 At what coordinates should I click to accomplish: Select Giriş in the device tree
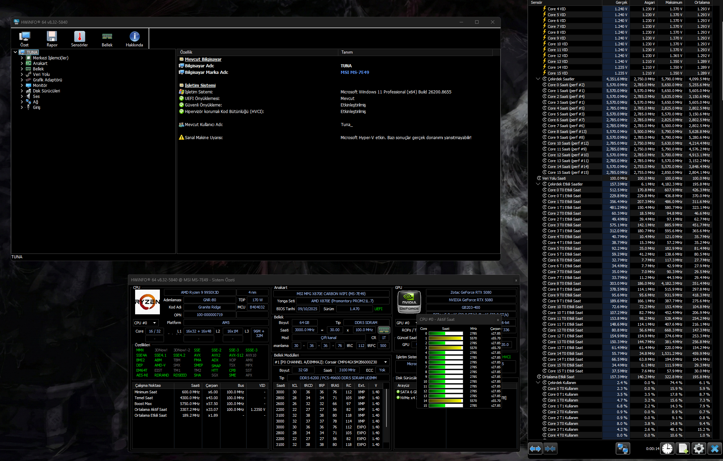36,108
